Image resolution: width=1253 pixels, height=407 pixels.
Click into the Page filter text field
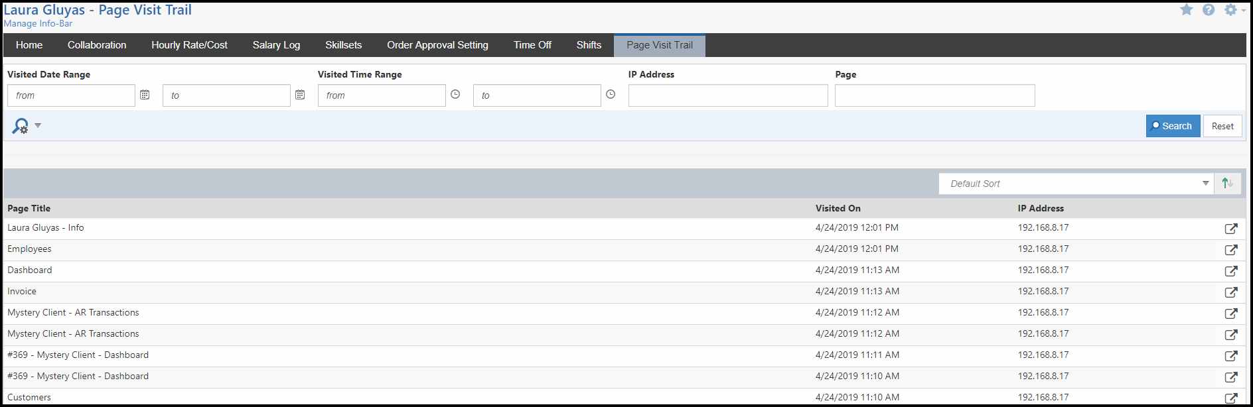click(934, 95)
